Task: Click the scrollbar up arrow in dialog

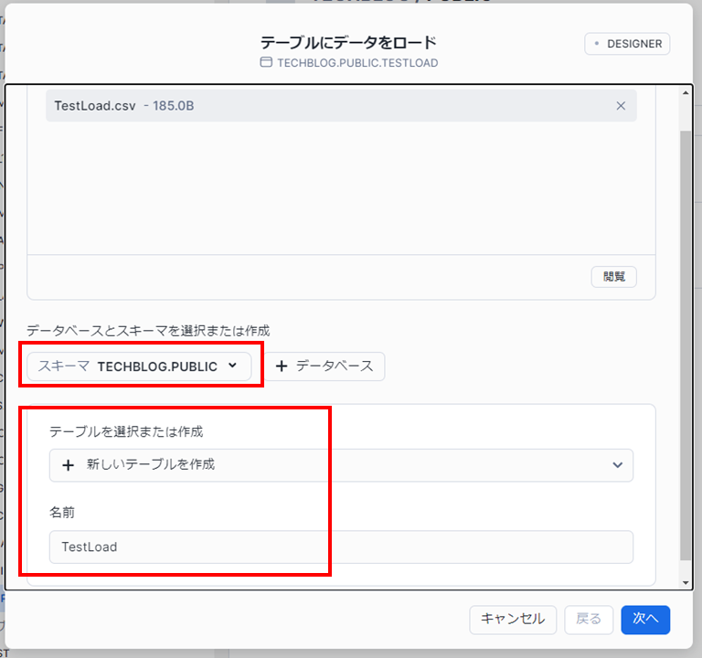Action: click(686, 93)
